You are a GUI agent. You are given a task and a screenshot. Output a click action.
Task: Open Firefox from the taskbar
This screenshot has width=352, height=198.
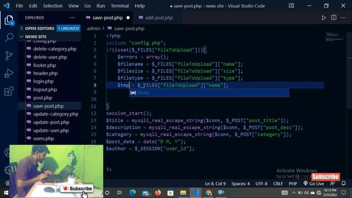point(158,193)
